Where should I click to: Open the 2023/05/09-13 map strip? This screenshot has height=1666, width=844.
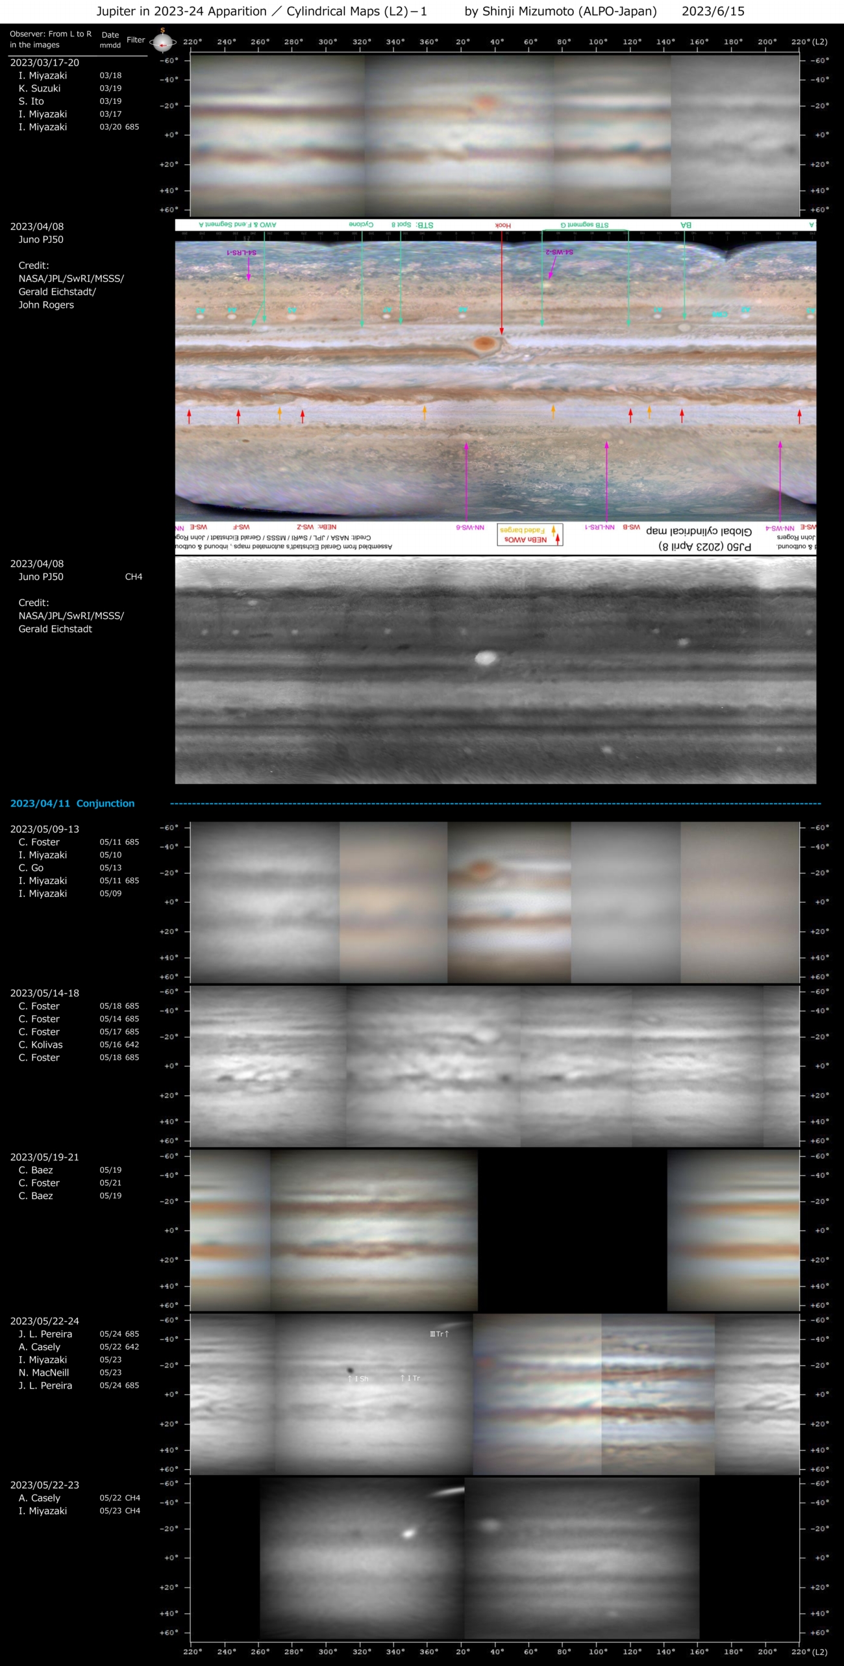pos(494,902)
